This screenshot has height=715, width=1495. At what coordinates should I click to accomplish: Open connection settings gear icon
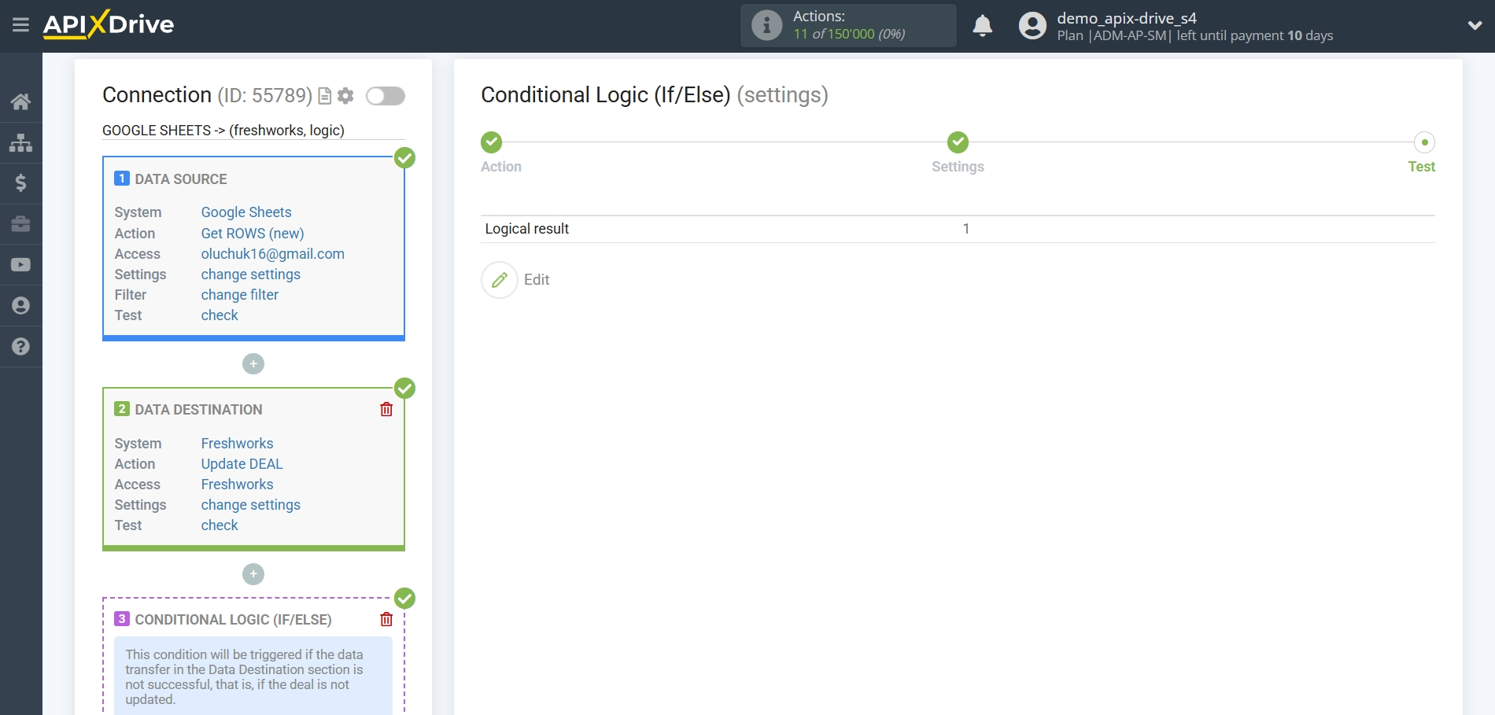(345, 96)
